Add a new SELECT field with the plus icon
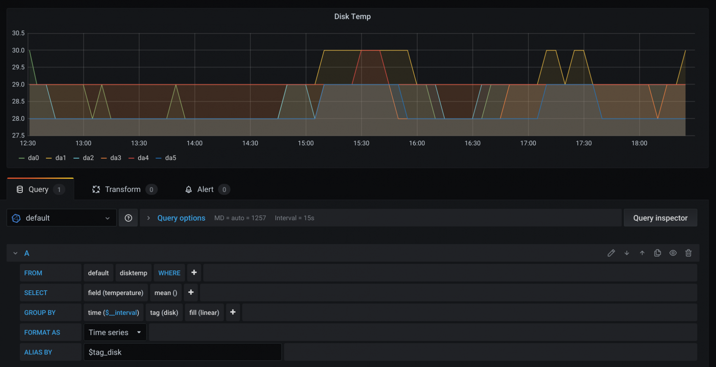The height and width of the screenshot is (367, 716). [x=191, y=292]
